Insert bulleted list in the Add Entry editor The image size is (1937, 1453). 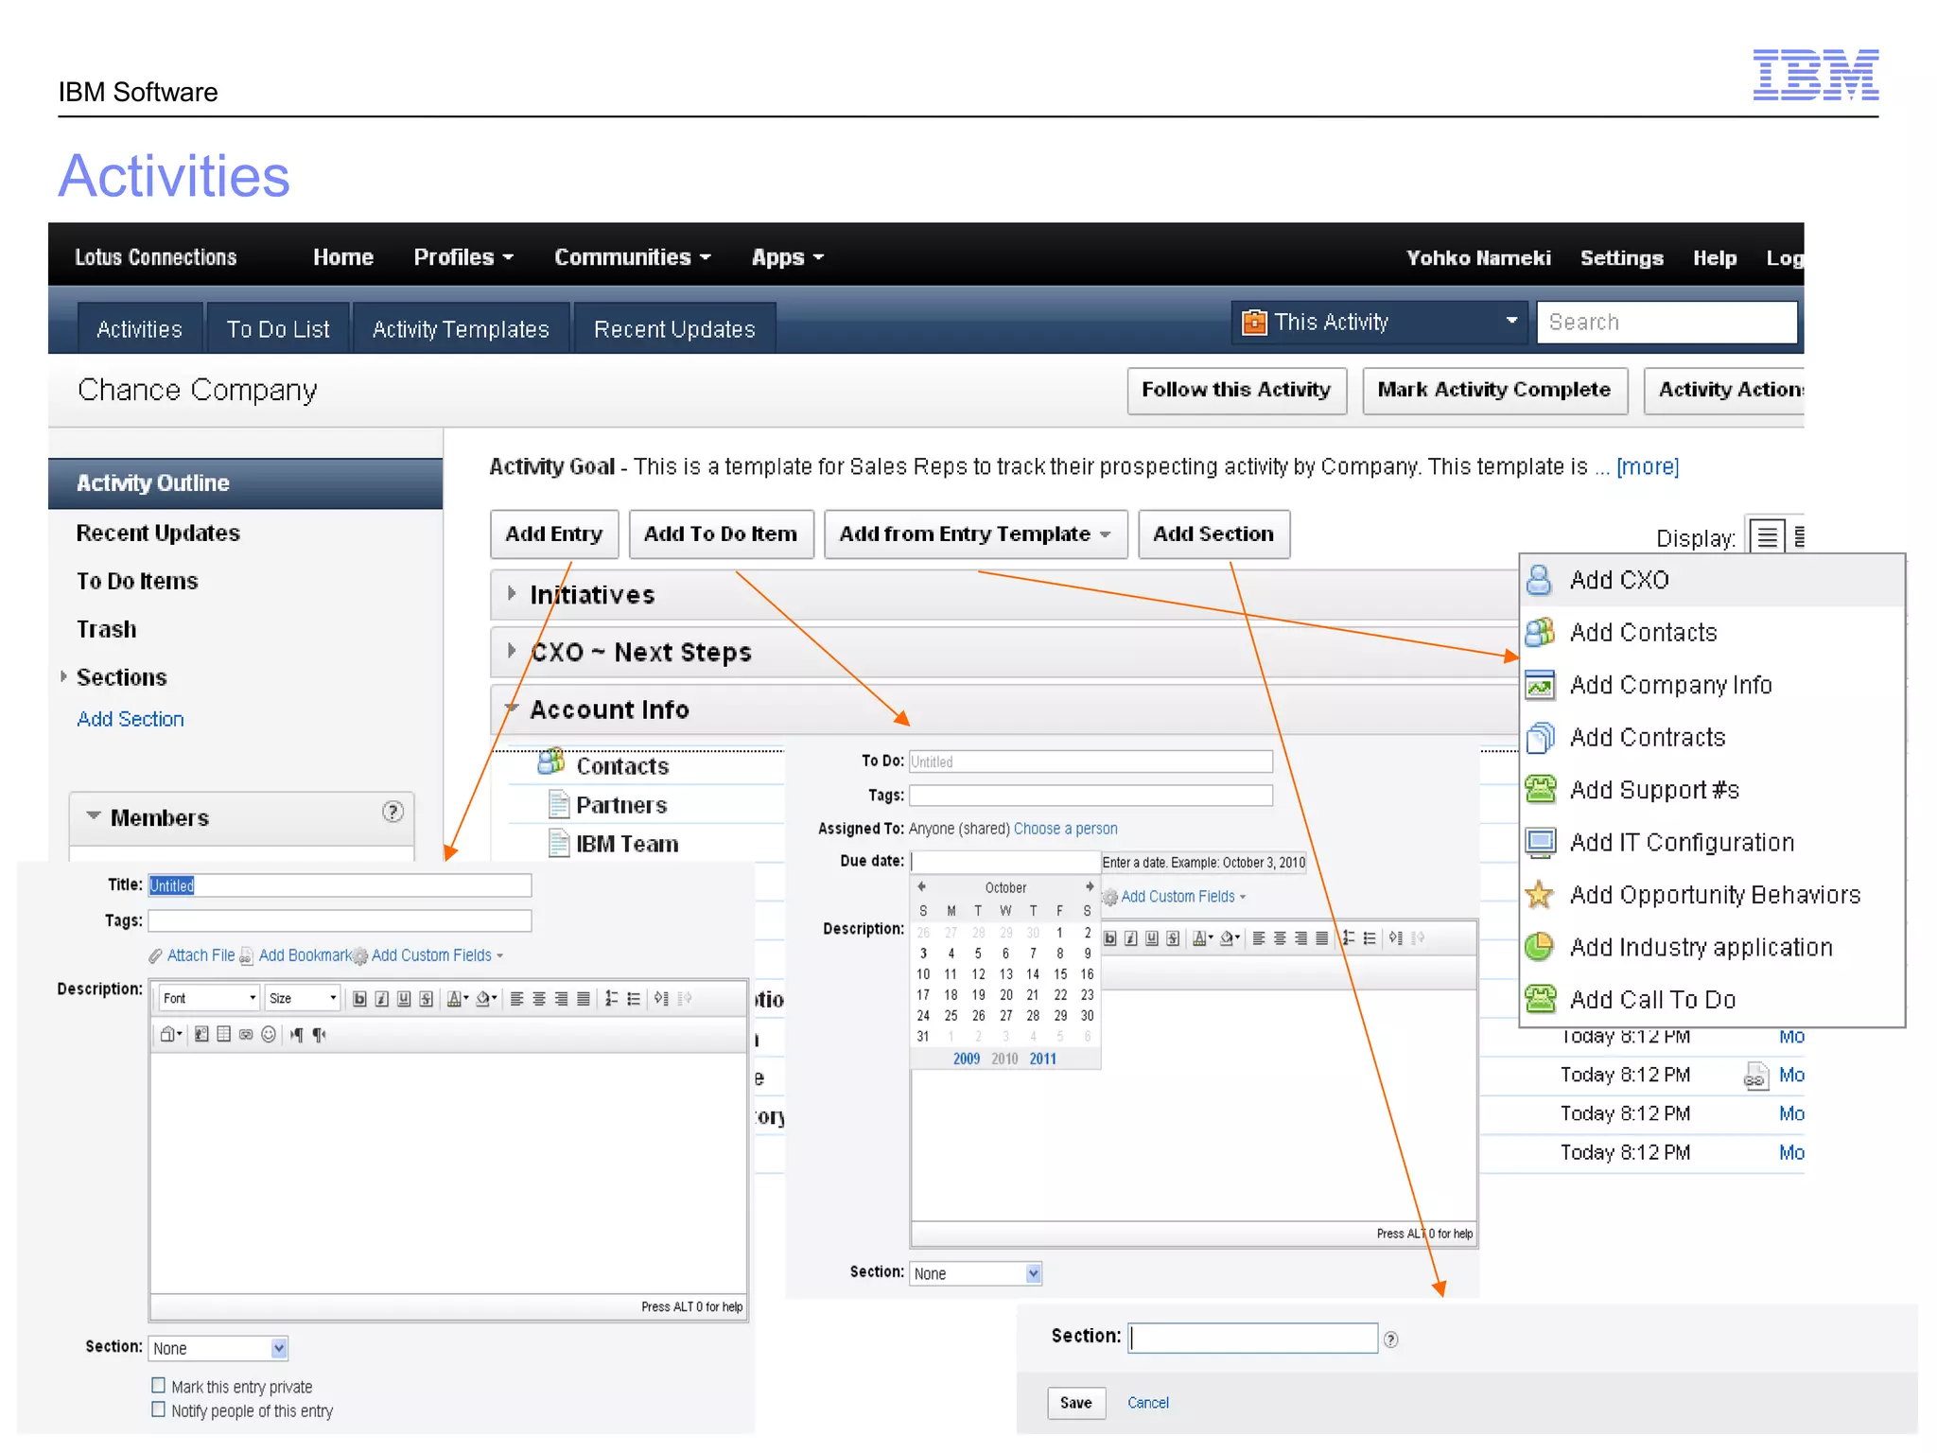click(634, 999)
